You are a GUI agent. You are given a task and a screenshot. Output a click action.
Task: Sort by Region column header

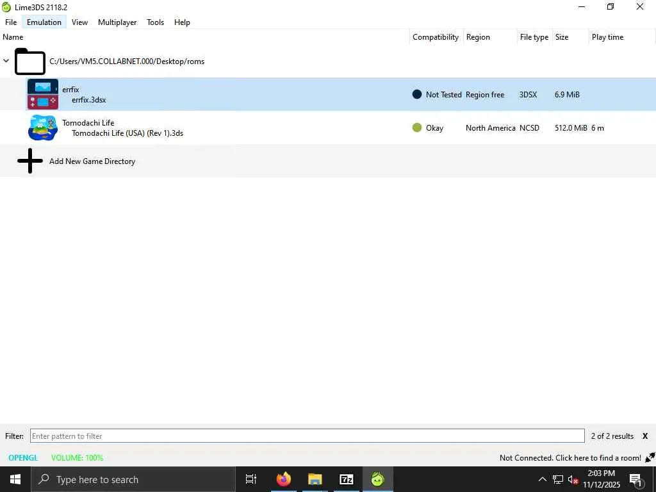tap(478, 37)
